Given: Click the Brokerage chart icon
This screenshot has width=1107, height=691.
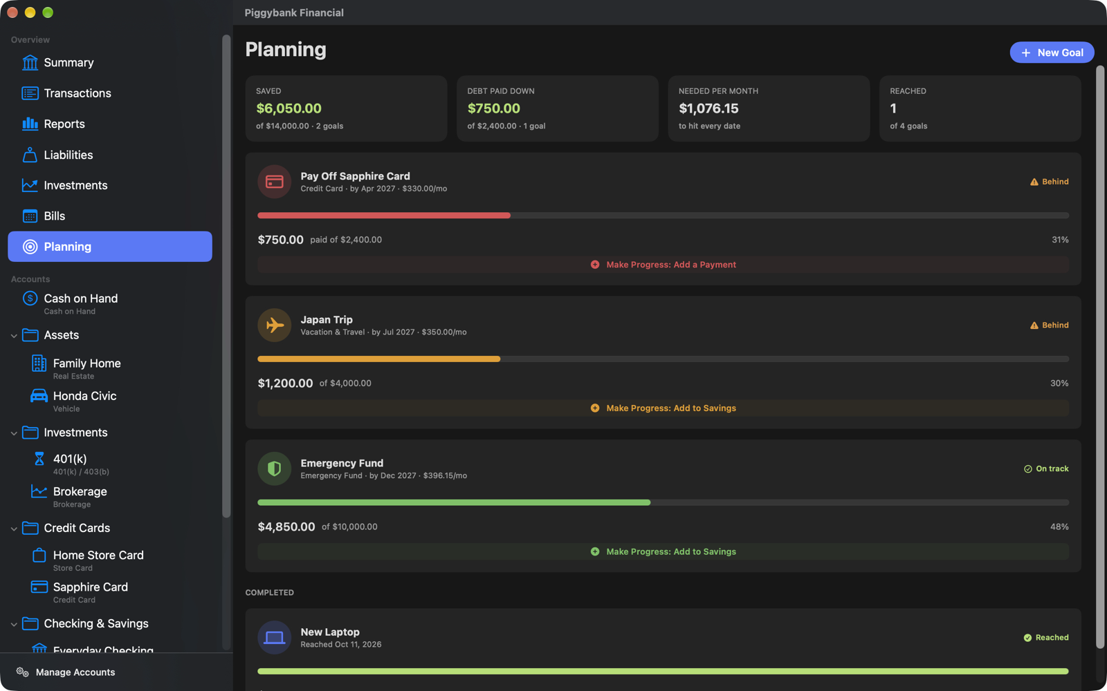Looking at the screenshot, I should click(39, 491).
